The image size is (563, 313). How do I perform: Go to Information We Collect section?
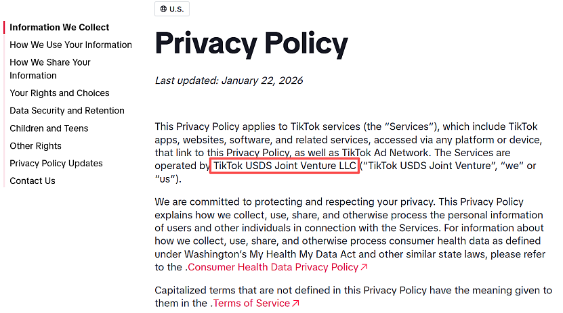(x=59, y=27)
